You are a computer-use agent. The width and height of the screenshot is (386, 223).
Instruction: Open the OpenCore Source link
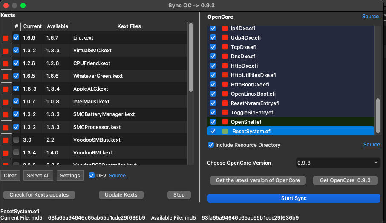point(370,17)
